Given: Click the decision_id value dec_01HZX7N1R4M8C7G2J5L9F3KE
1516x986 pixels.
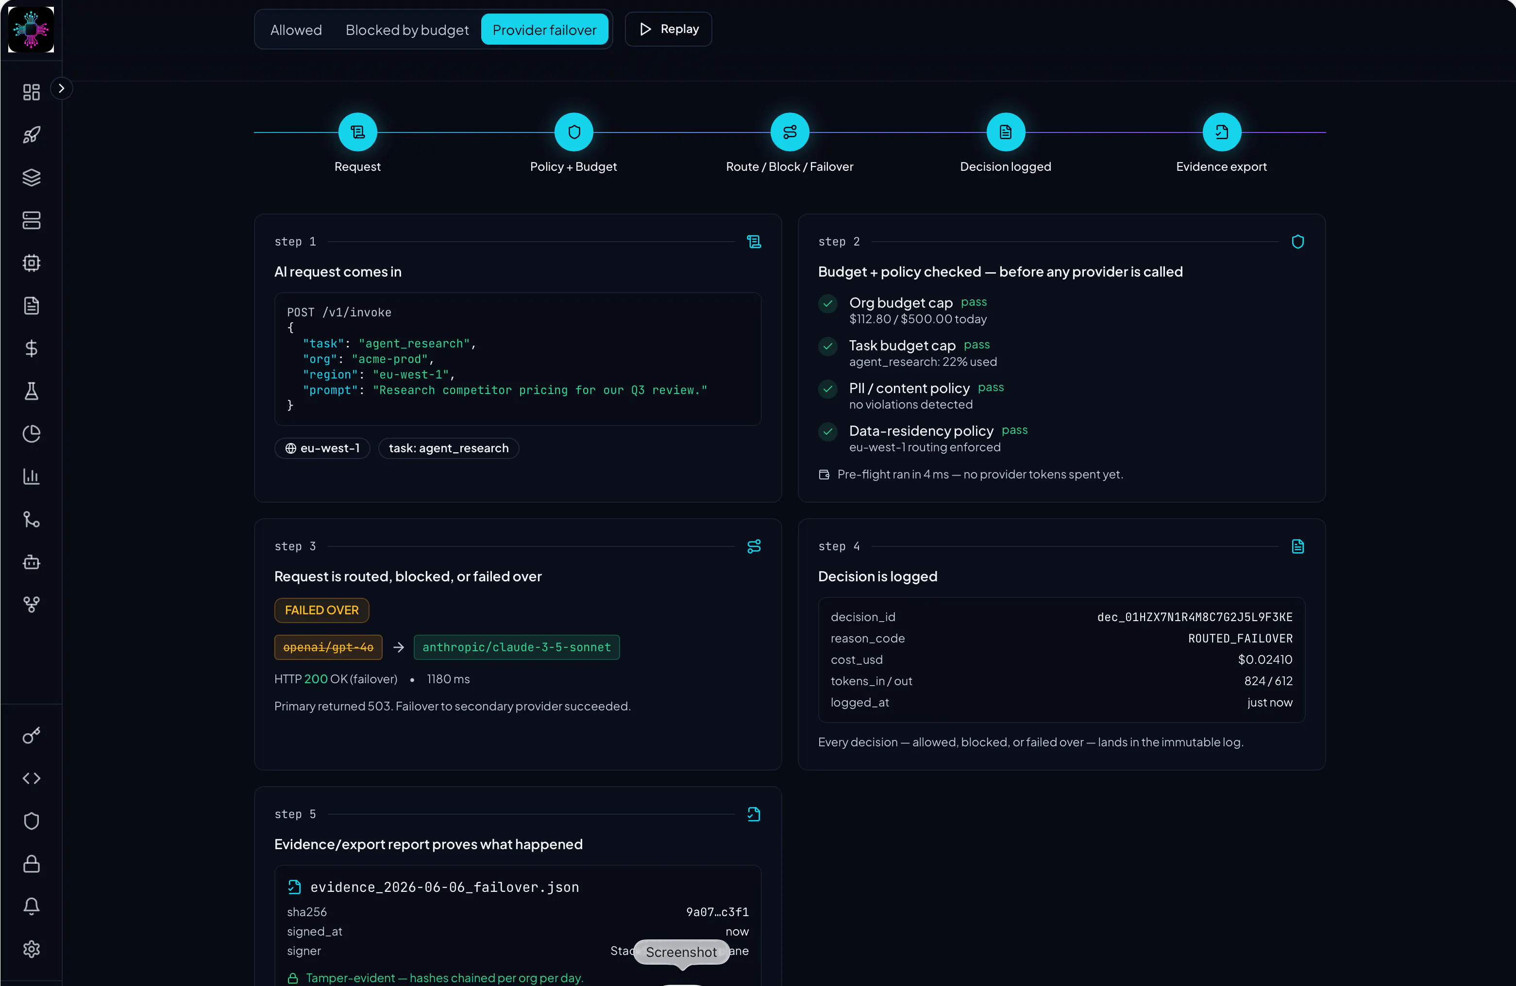Looking at the screenshot, I should coord(1195,617).
